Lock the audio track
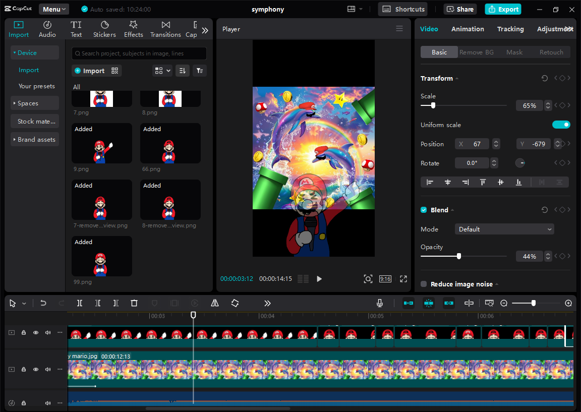 (x=24, y=403)
